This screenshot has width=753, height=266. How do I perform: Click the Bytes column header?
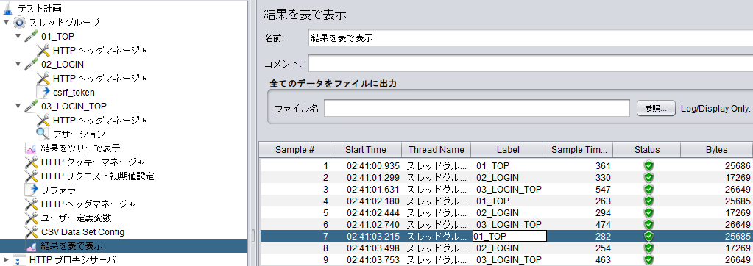pyautogui.click(x=717, y=150)
